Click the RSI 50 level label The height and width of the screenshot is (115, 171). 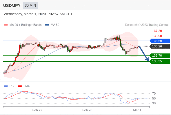click(x=154, y=98)
